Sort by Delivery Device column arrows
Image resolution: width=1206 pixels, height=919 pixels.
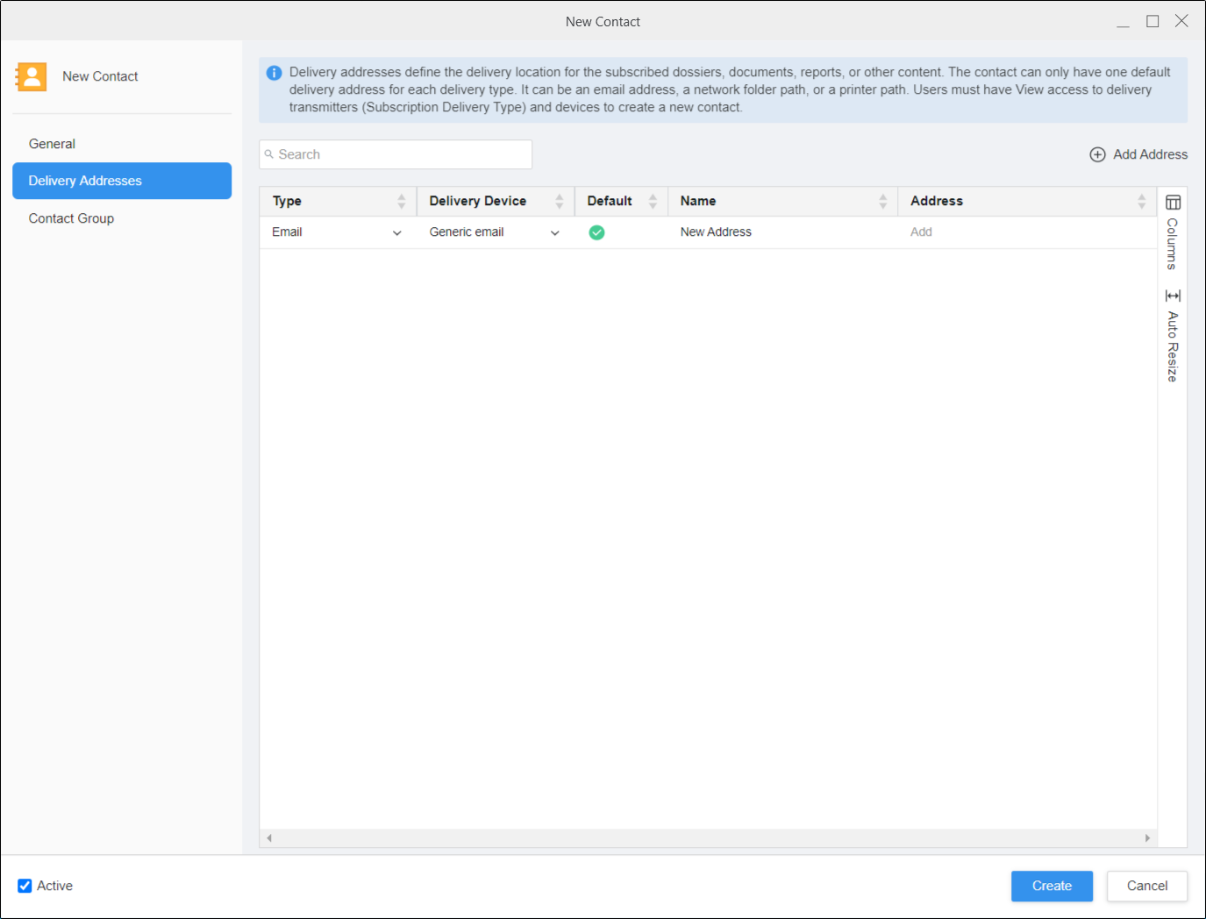(x=559, y=201)
